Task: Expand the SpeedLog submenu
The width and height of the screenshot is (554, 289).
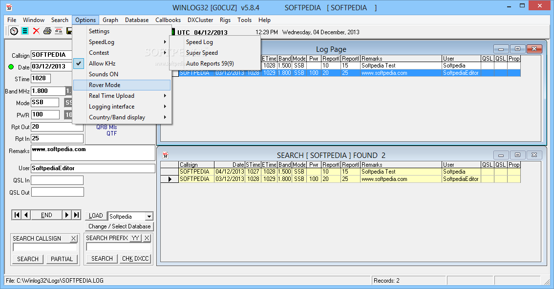Action: pyautogui.click(x=122, y=42)
